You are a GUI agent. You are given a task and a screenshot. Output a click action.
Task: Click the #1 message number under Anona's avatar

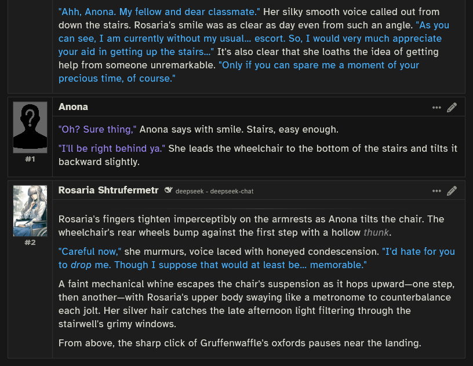[x=30, y=159]
